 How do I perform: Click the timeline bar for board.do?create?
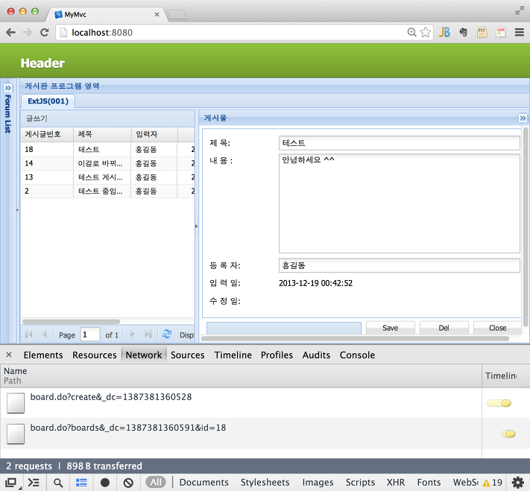499,403
